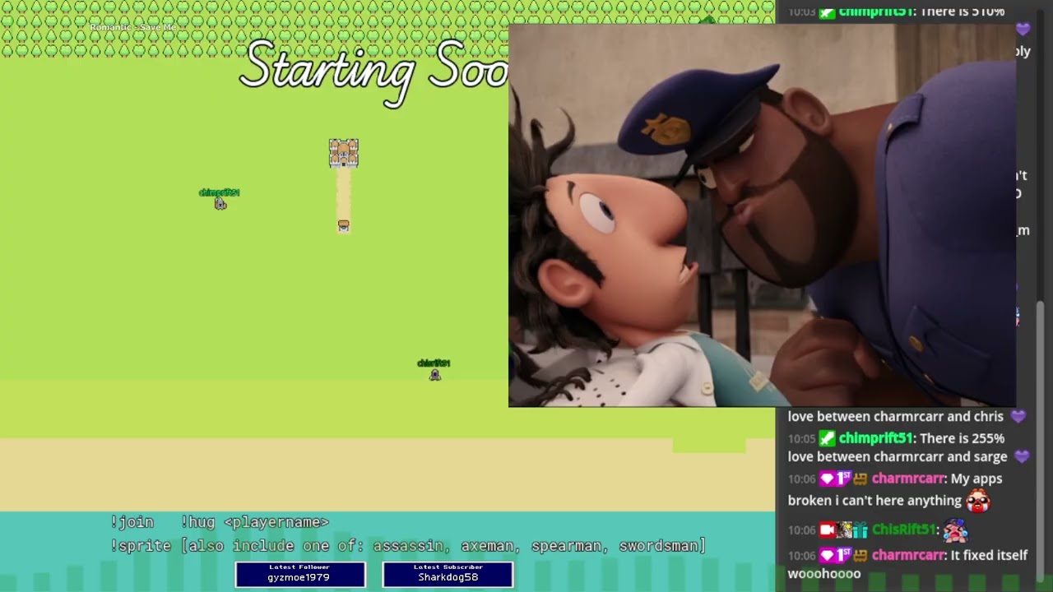Click gem subscriber badge beside 'My apps' message
The height and width of the screenshot is (592, 1053).
[x=827, y=479]
